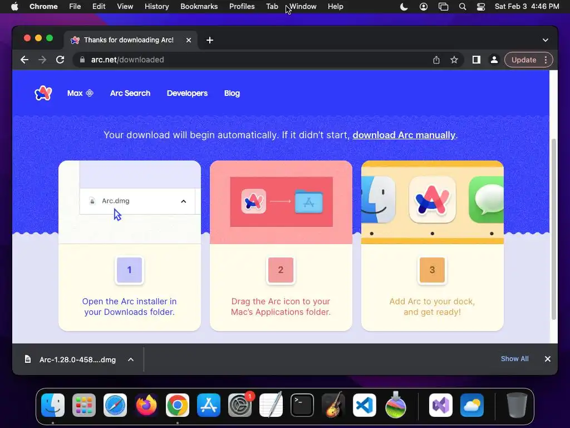This screenshot has height=428, width=570.
Task: Click the macOS installer icon in dock
Action: click(396, 405)
